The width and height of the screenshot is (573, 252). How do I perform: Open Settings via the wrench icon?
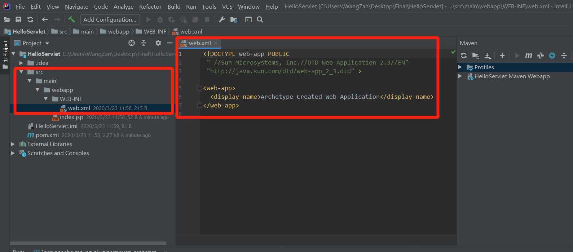[x=222, y=19]
